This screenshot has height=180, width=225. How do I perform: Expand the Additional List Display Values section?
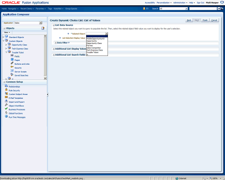click(54, 49)
